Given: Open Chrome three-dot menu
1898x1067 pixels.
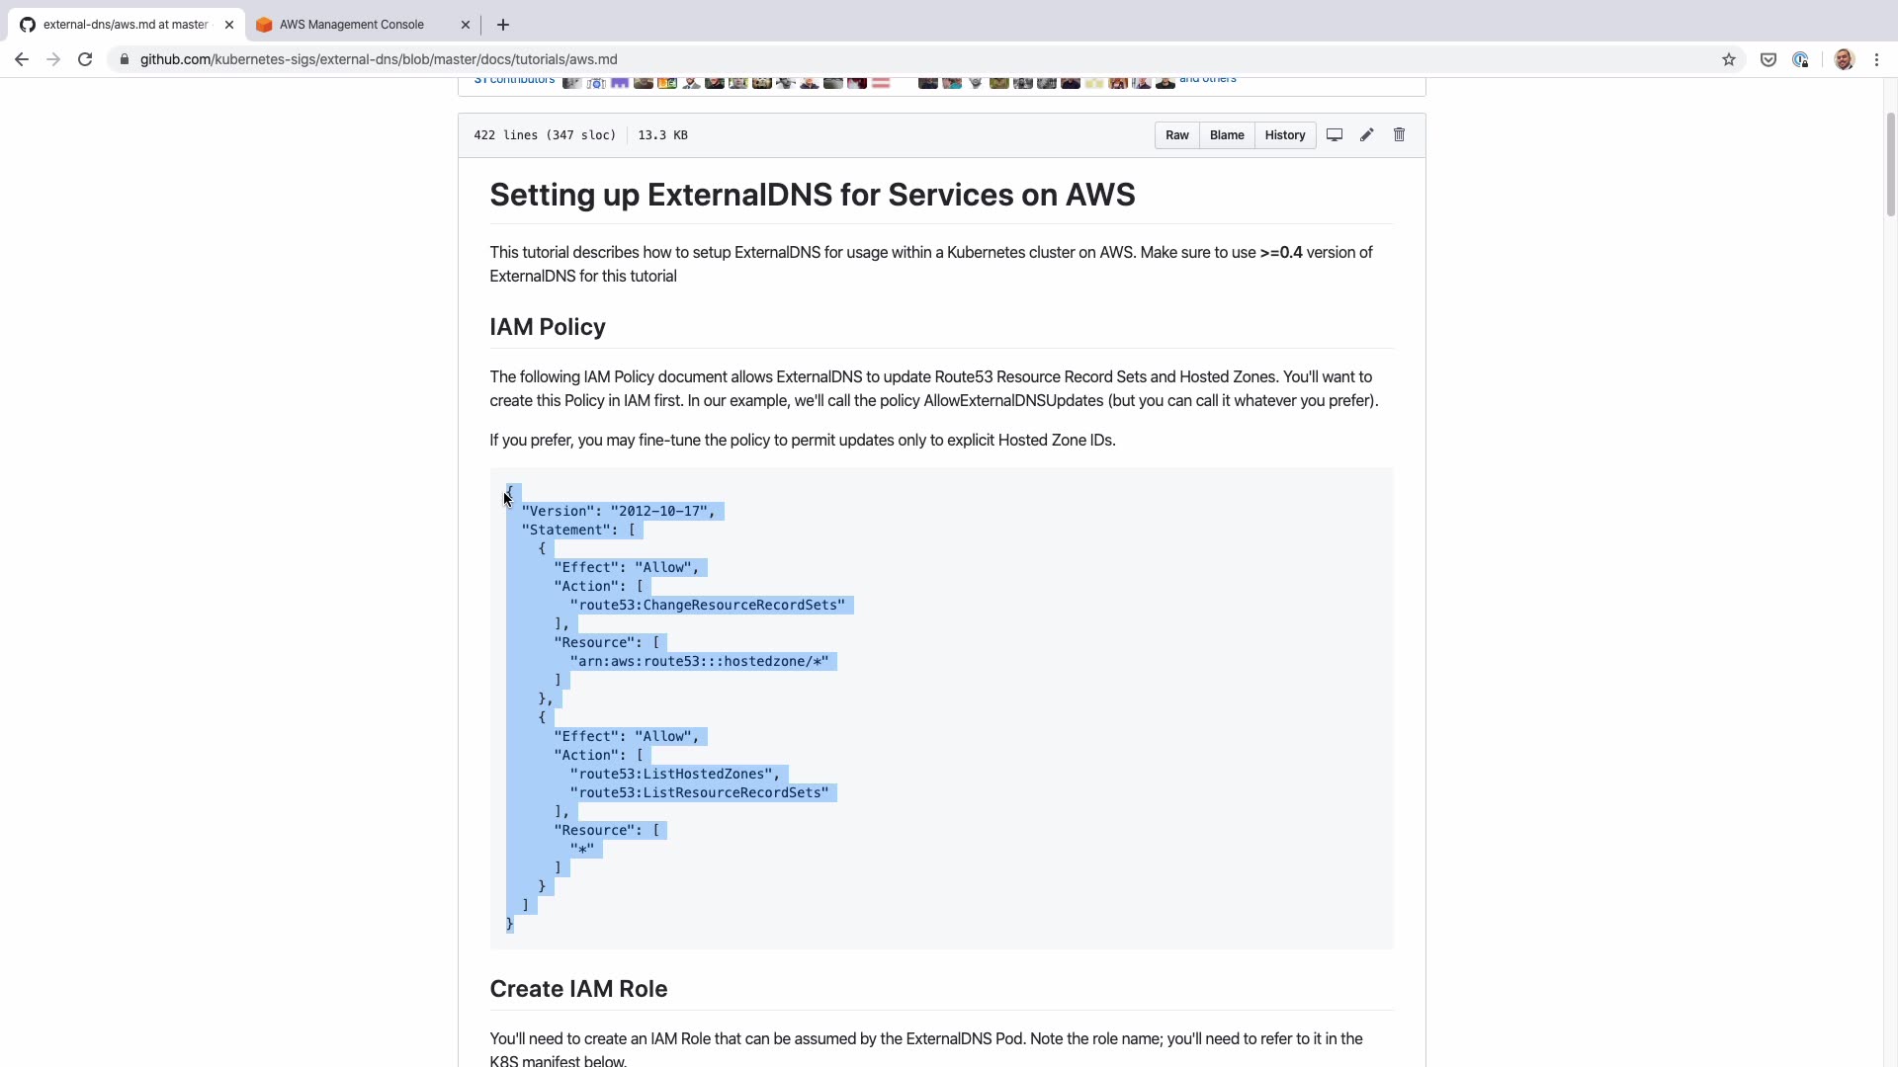Looking at the screenshot, I should (x=1876, y=59).
